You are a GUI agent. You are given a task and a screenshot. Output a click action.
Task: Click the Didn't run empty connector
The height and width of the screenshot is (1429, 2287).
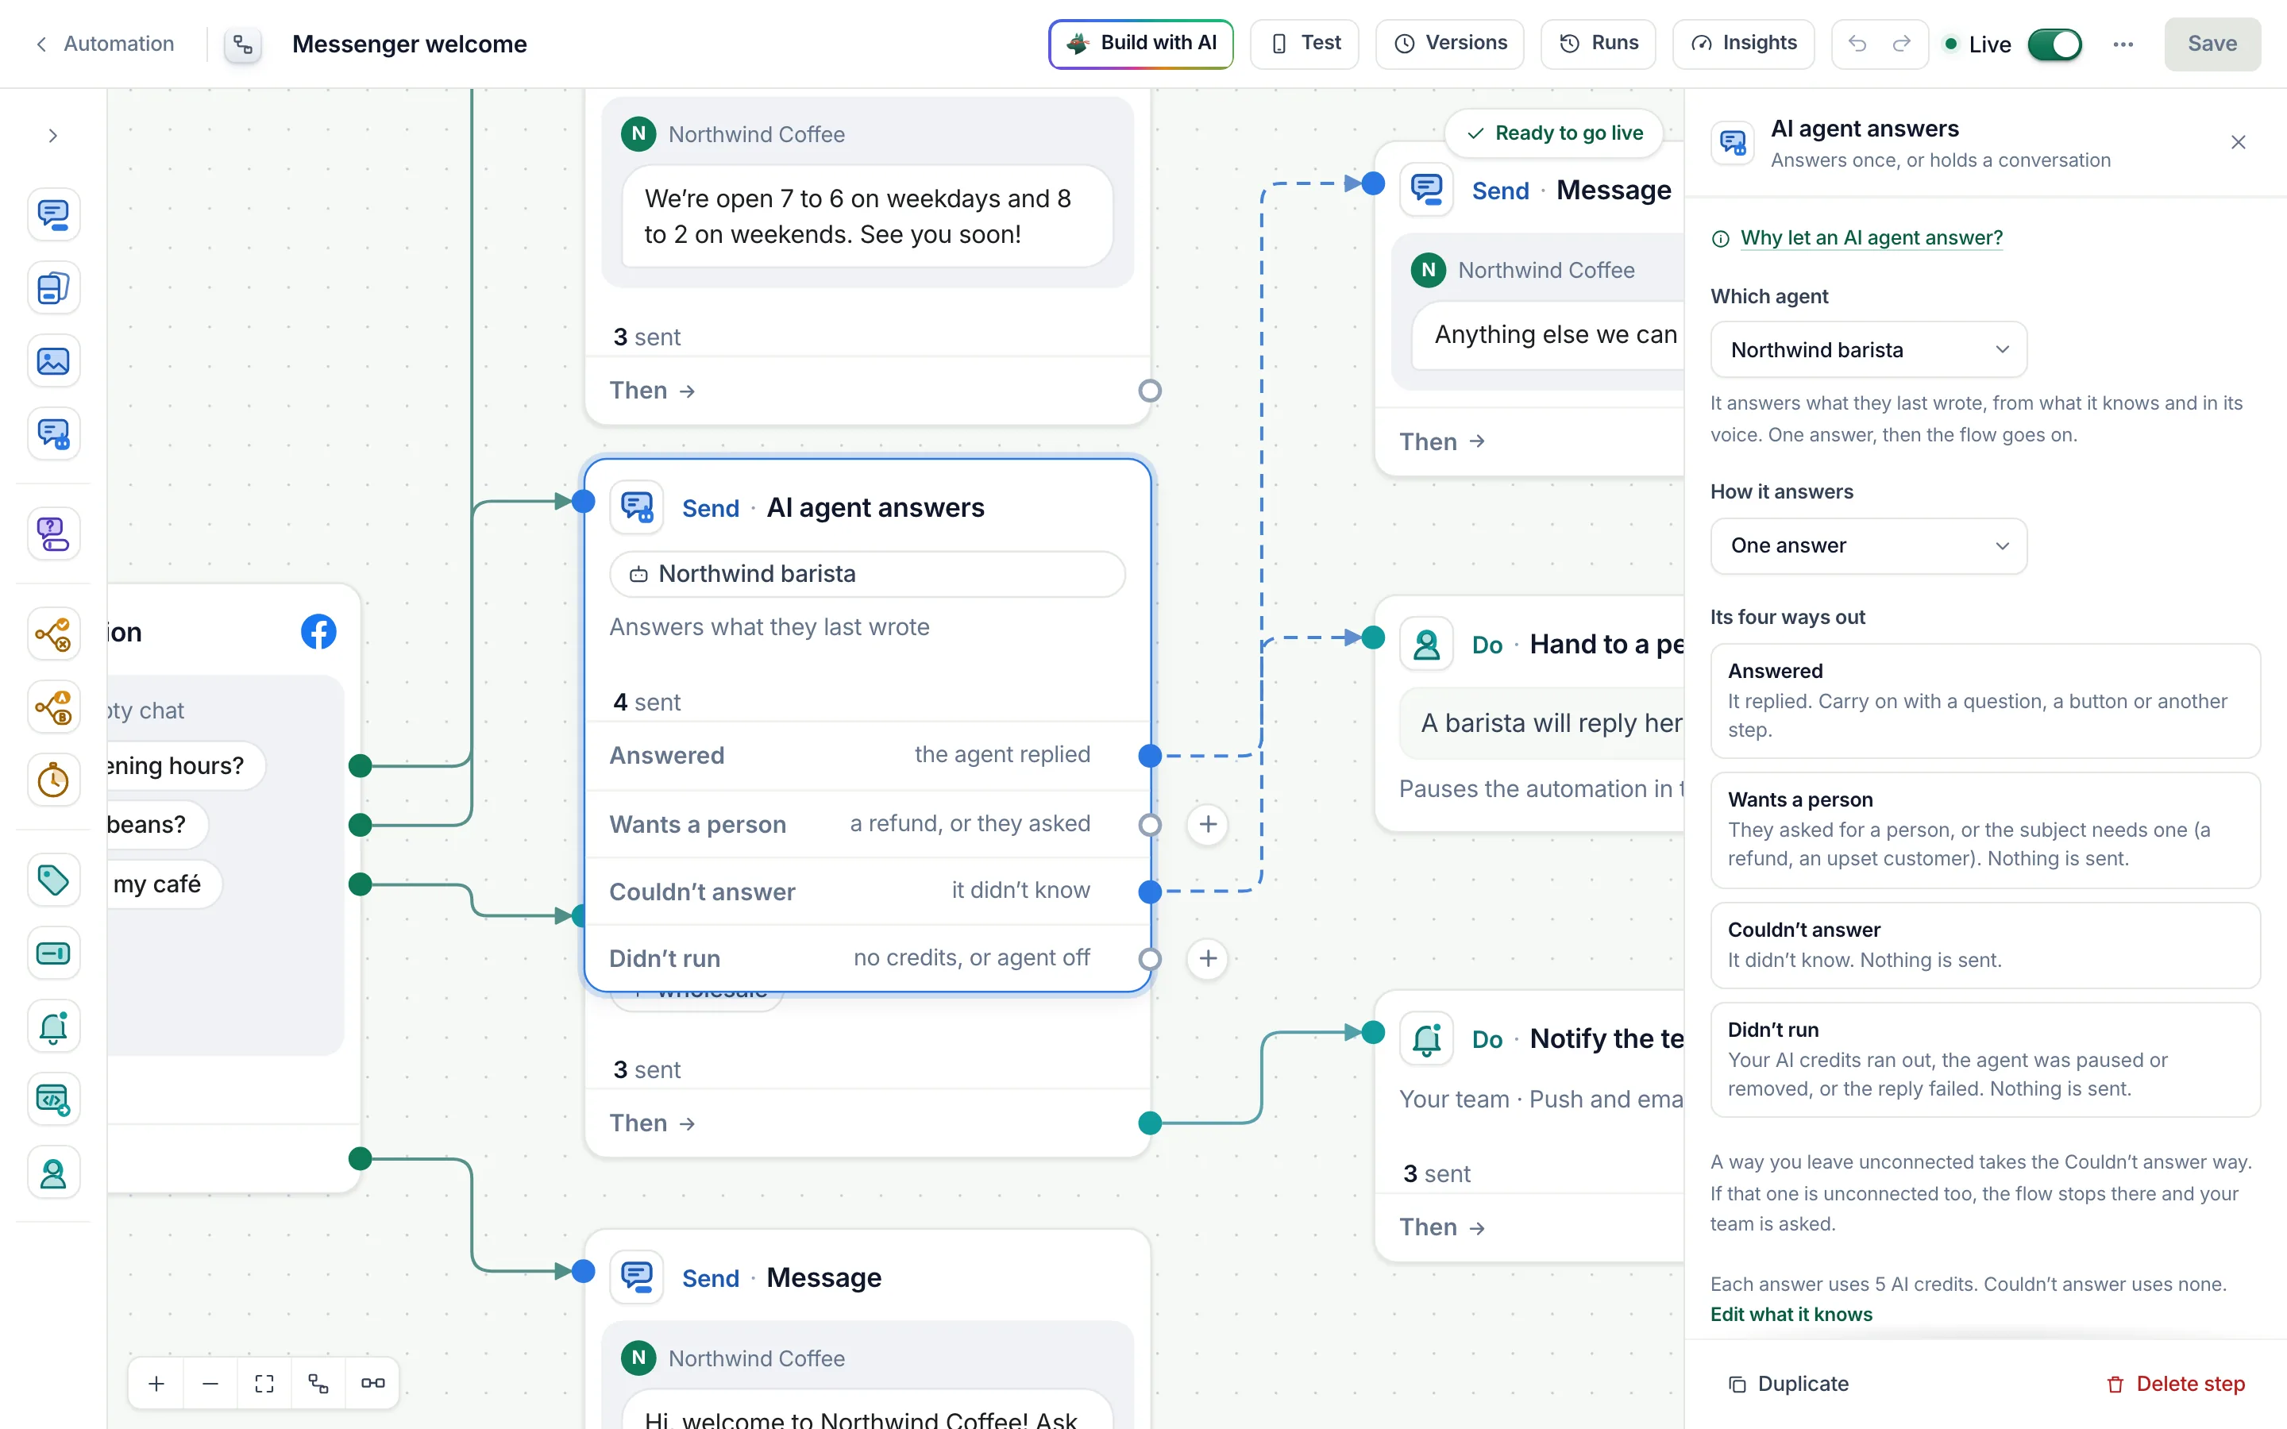(x=1150, y=958)
